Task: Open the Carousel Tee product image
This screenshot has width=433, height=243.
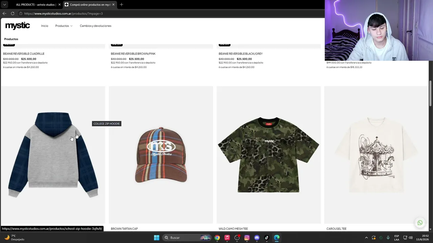Action: pyautogui.click(x=376, y=155)
